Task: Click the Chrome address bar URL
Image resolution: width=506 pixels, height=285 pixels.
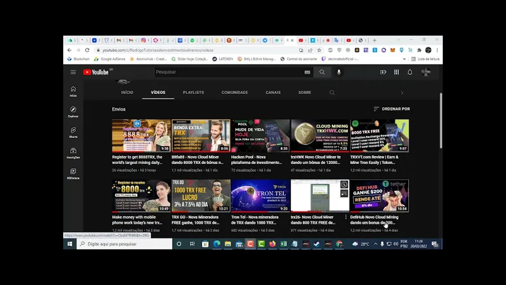Action: (158, 50)
